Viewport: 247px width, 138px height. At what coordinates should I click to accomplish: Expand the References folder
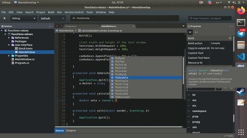click(9, 38)
